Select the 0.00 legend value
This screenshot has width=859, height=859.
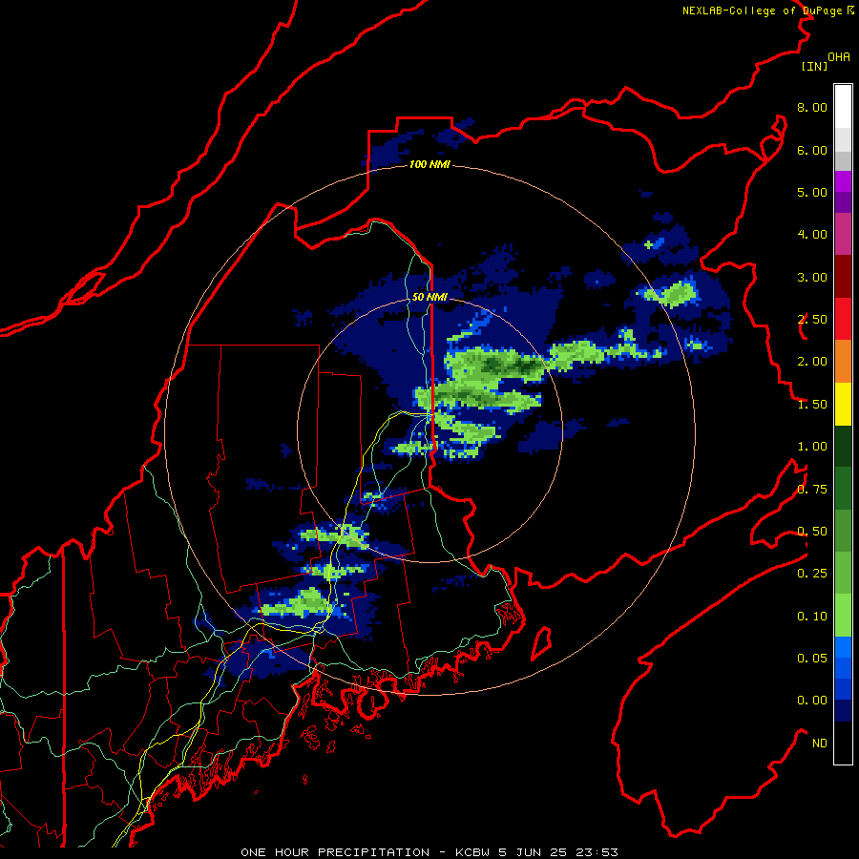(812, 701)
